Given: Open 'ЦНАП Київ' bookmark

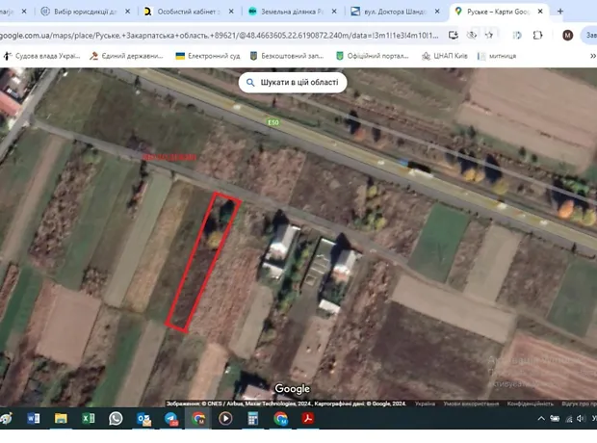Looking at the screenshot, I should point(444,56).
